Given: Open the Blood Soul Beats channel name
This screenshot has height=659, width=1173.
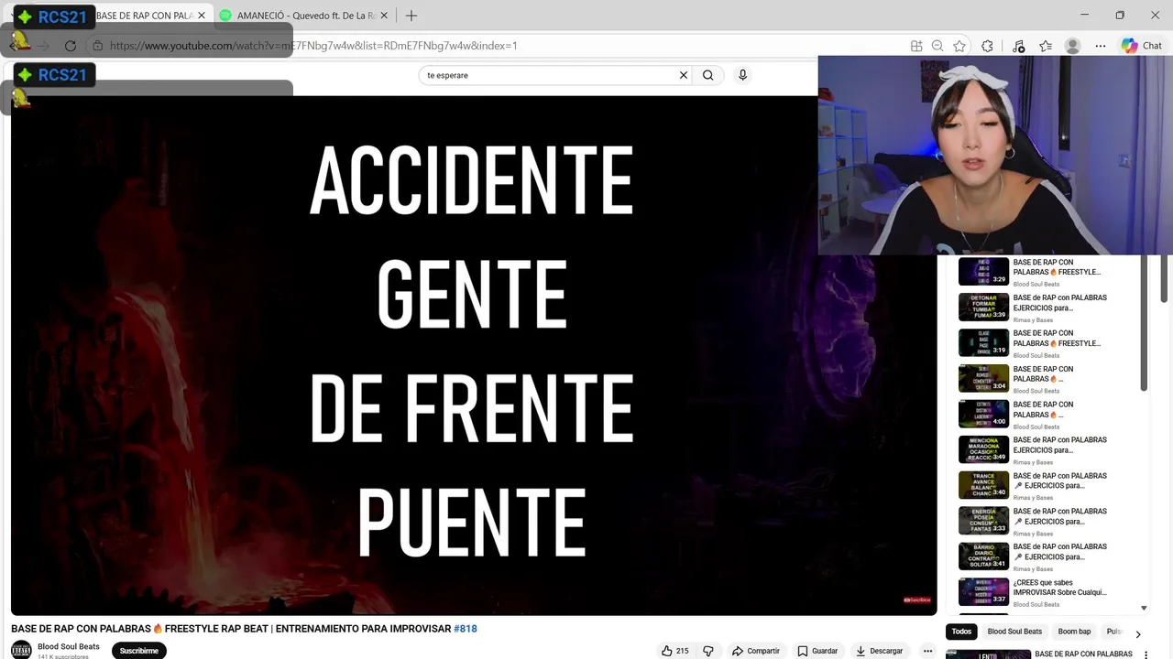Looking at the screenshot, I should [x=69, y=646].
